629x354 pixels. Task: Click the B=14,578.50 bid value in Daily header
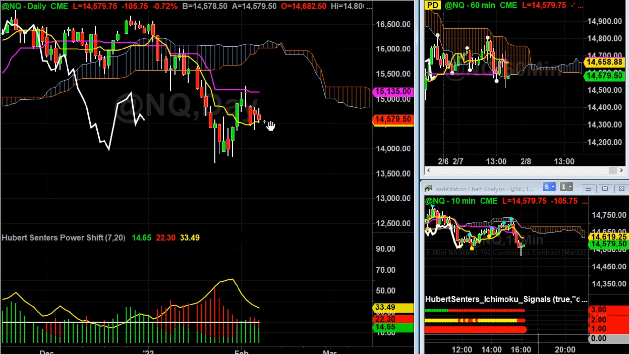pyautogui.click(x=205, y=6)
